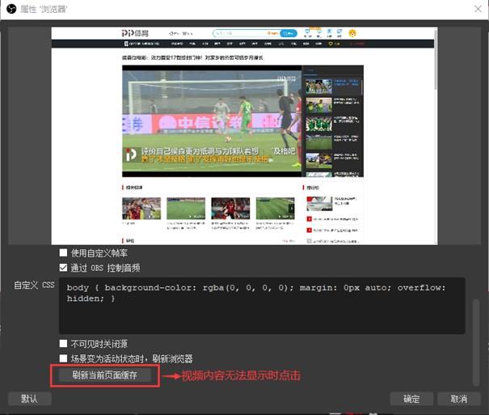Click the PP体育 logo in browser preview
The image size is (489, 415).
(x=135, y=33)
